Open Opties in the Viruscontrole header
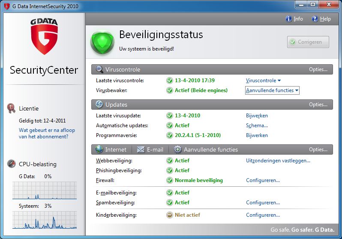The image size is (342, 239). click(318, 69)
